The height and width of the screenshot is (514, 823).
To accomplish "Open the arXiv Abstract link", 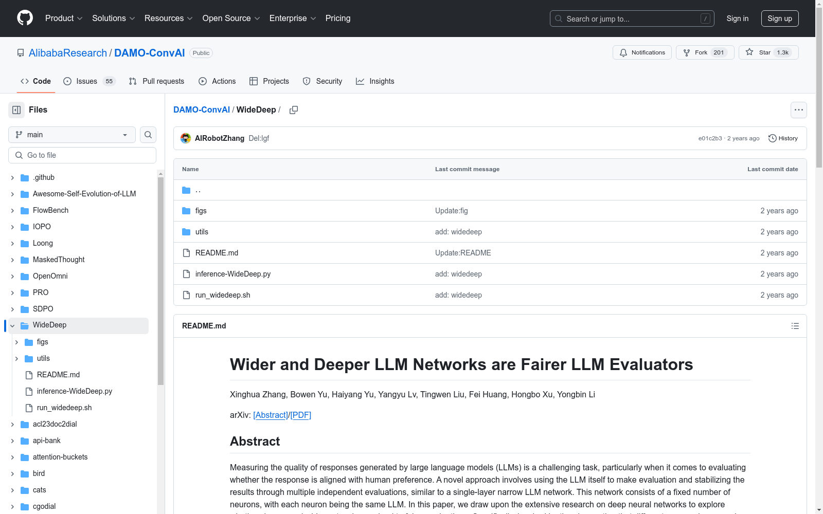I will (271, 415).
